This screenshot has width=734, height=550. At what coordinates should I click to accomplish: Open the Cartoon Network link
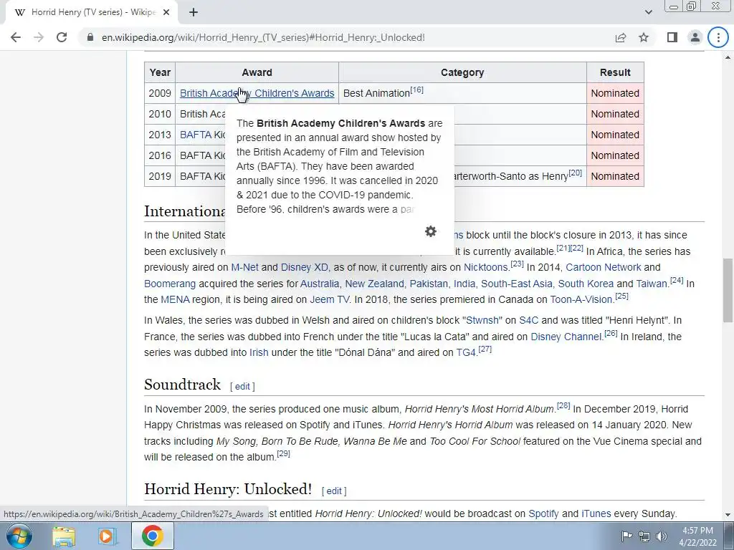[604, 267]
